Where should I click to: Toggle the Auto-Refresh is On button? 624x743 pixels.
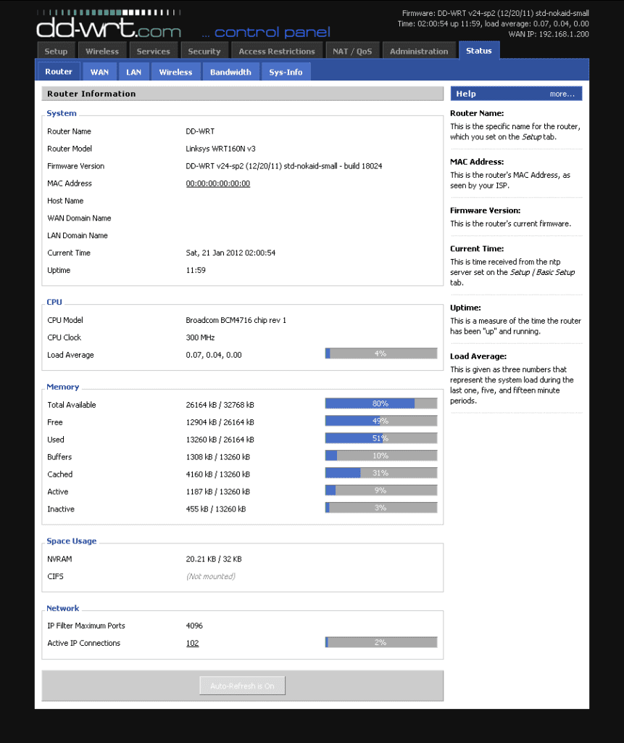241,685
